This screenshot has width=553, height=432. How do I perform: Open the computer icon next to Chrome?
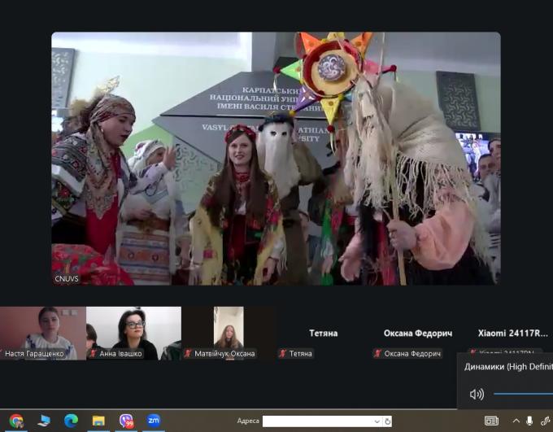click(x=44, y=421)
